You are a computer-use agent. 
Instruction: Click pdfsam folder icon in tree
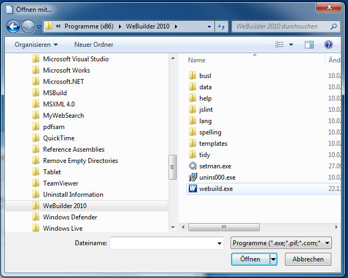(36, 127)
